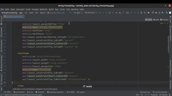The height and width of the screenshot is (96, 172).
Task: Click the 33:1 cursor position indicator
Action: [x=137, y=95]
